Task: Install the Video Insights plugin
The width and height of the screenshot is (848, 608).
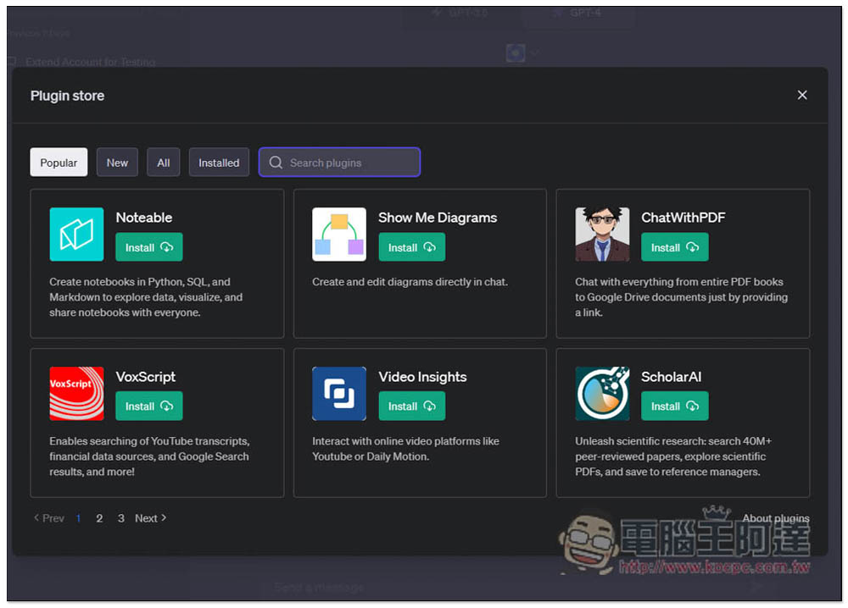Action: coord(411,406)
